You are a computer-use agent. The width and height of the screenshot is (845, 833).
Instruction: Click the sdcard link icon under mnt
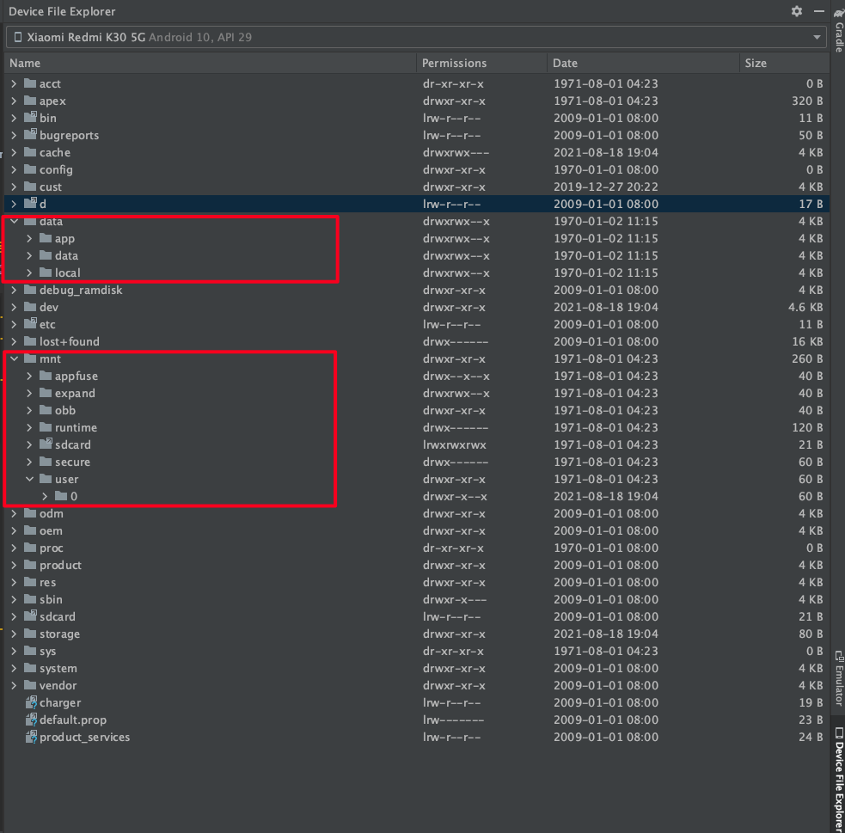[46, 444]
